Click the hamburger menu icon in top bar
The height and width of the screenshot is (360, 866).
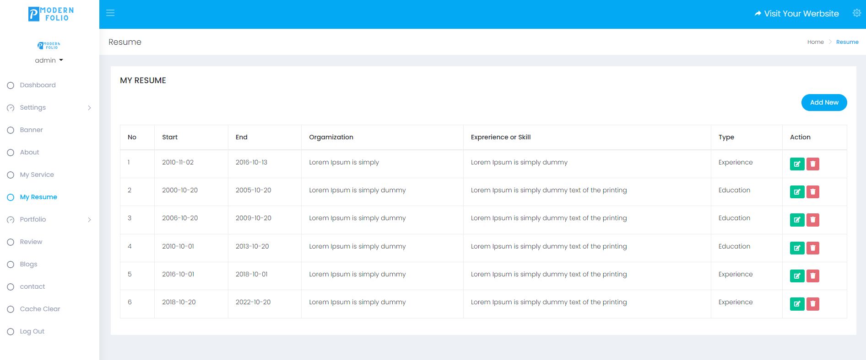click(110, 13)
